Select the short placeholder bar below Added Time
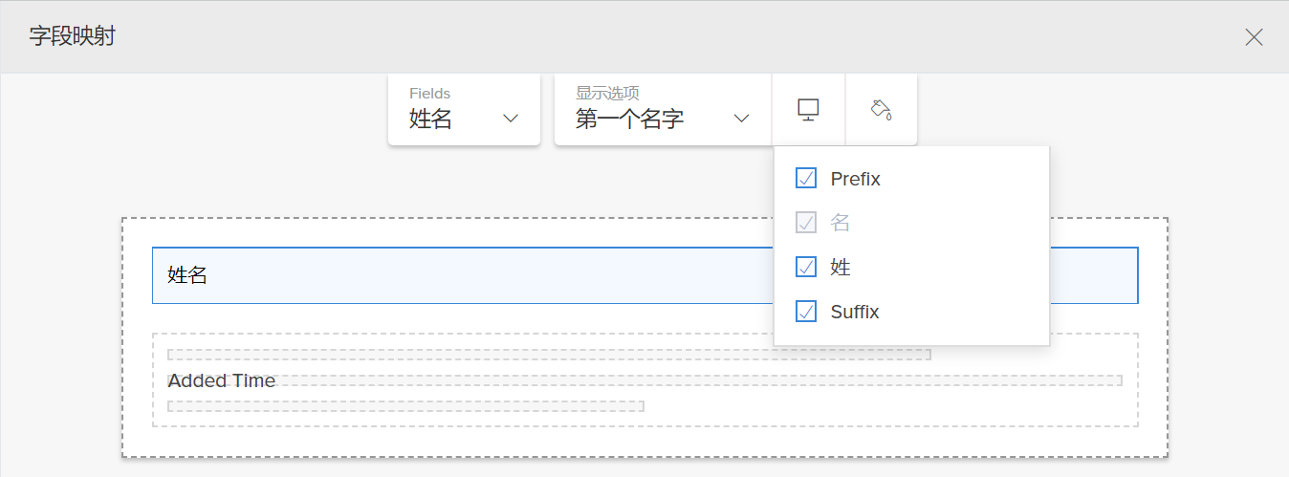 [x=405, y=406]
